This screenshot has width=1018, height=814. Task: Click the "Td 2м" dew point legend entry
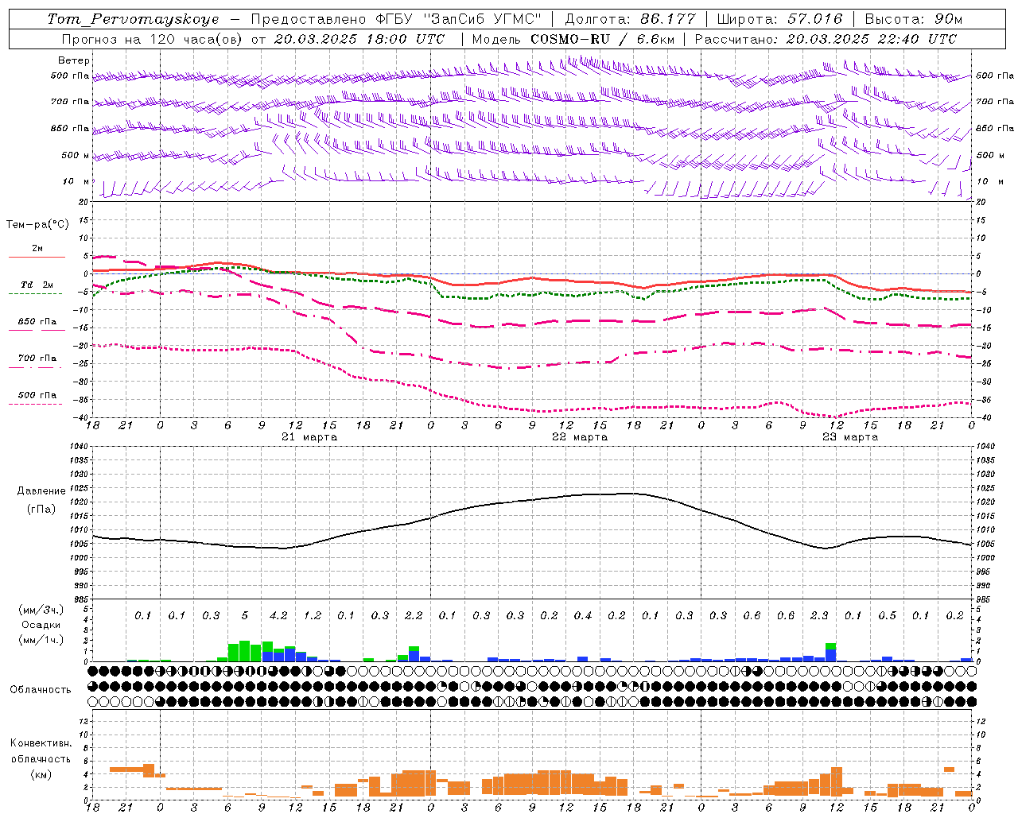(37, 285)
